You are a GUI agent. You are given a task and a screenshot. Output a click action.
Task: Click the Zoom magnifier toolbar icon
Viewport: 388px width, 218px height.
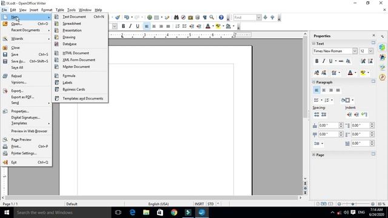click(x=212, y=18)
